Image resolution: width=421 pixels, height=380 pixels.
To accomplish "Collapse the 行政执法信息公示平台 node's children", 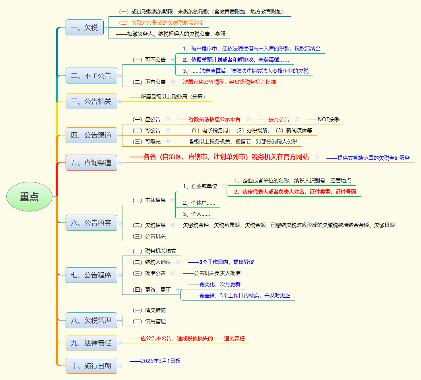I will (247, 118).
